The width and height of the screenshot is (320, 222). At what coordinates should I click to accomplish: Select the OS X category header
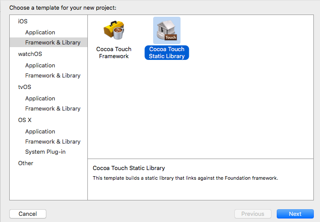tap(25, 120)
